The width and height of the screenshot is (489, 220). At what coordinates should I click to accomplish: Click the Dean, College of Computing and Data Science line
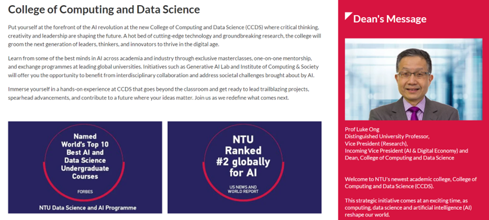click(x=399, y=158)
